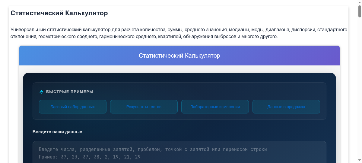
Task: Click the gradient banner title Статистический Калькулятор
Action: pyautogui.click(x=179, y=56)
